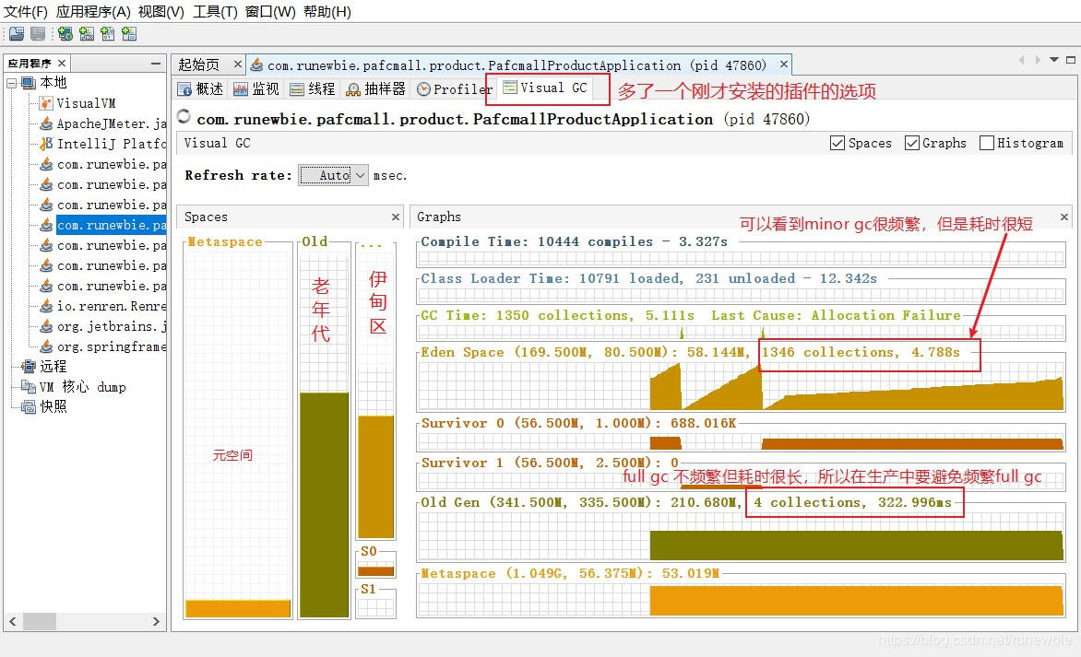
Task: Uncheck the Spaces checkbox
Action: tap(837, 143)
